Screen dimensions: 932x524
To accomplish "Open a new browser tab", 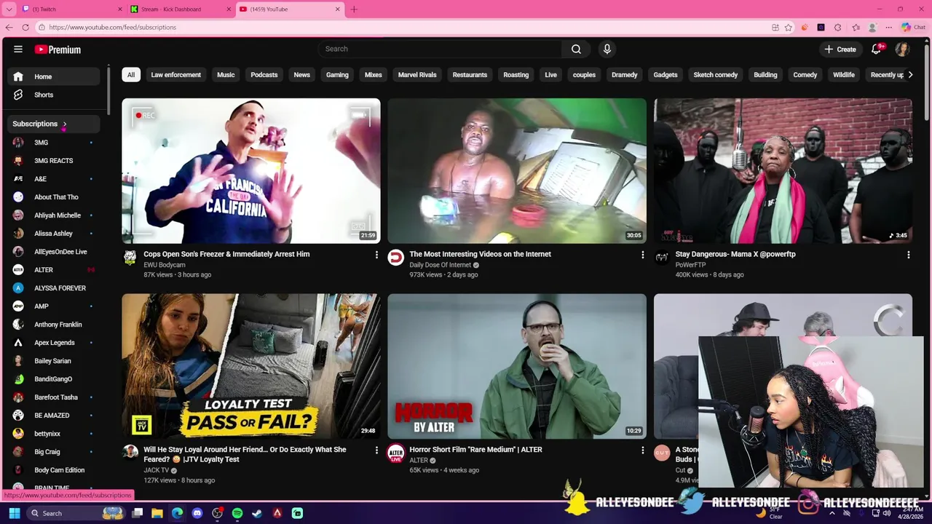I will (354, 9).
